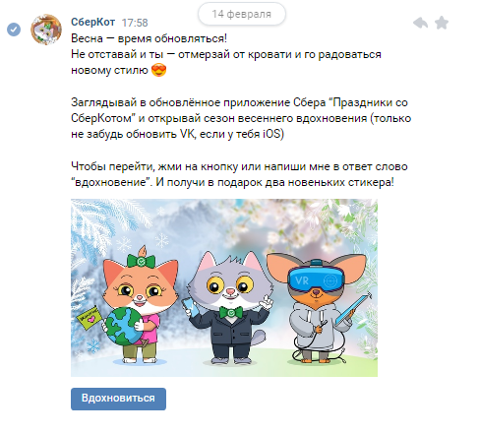
Task: Click the globe held by the orange kitten
Action: 123,327
